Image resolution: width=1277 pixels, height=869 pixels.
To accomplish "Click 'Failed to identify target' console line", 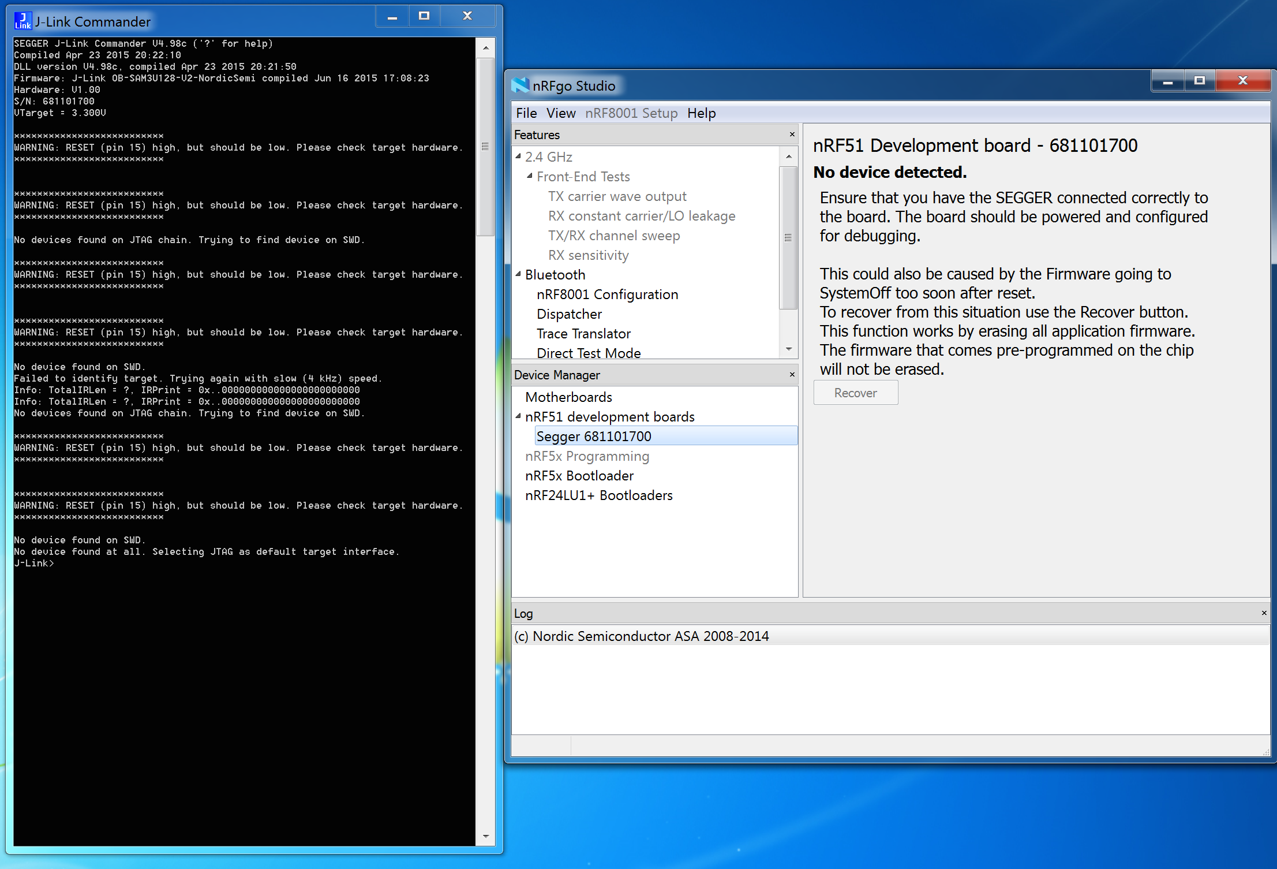I will coord(198,379).
